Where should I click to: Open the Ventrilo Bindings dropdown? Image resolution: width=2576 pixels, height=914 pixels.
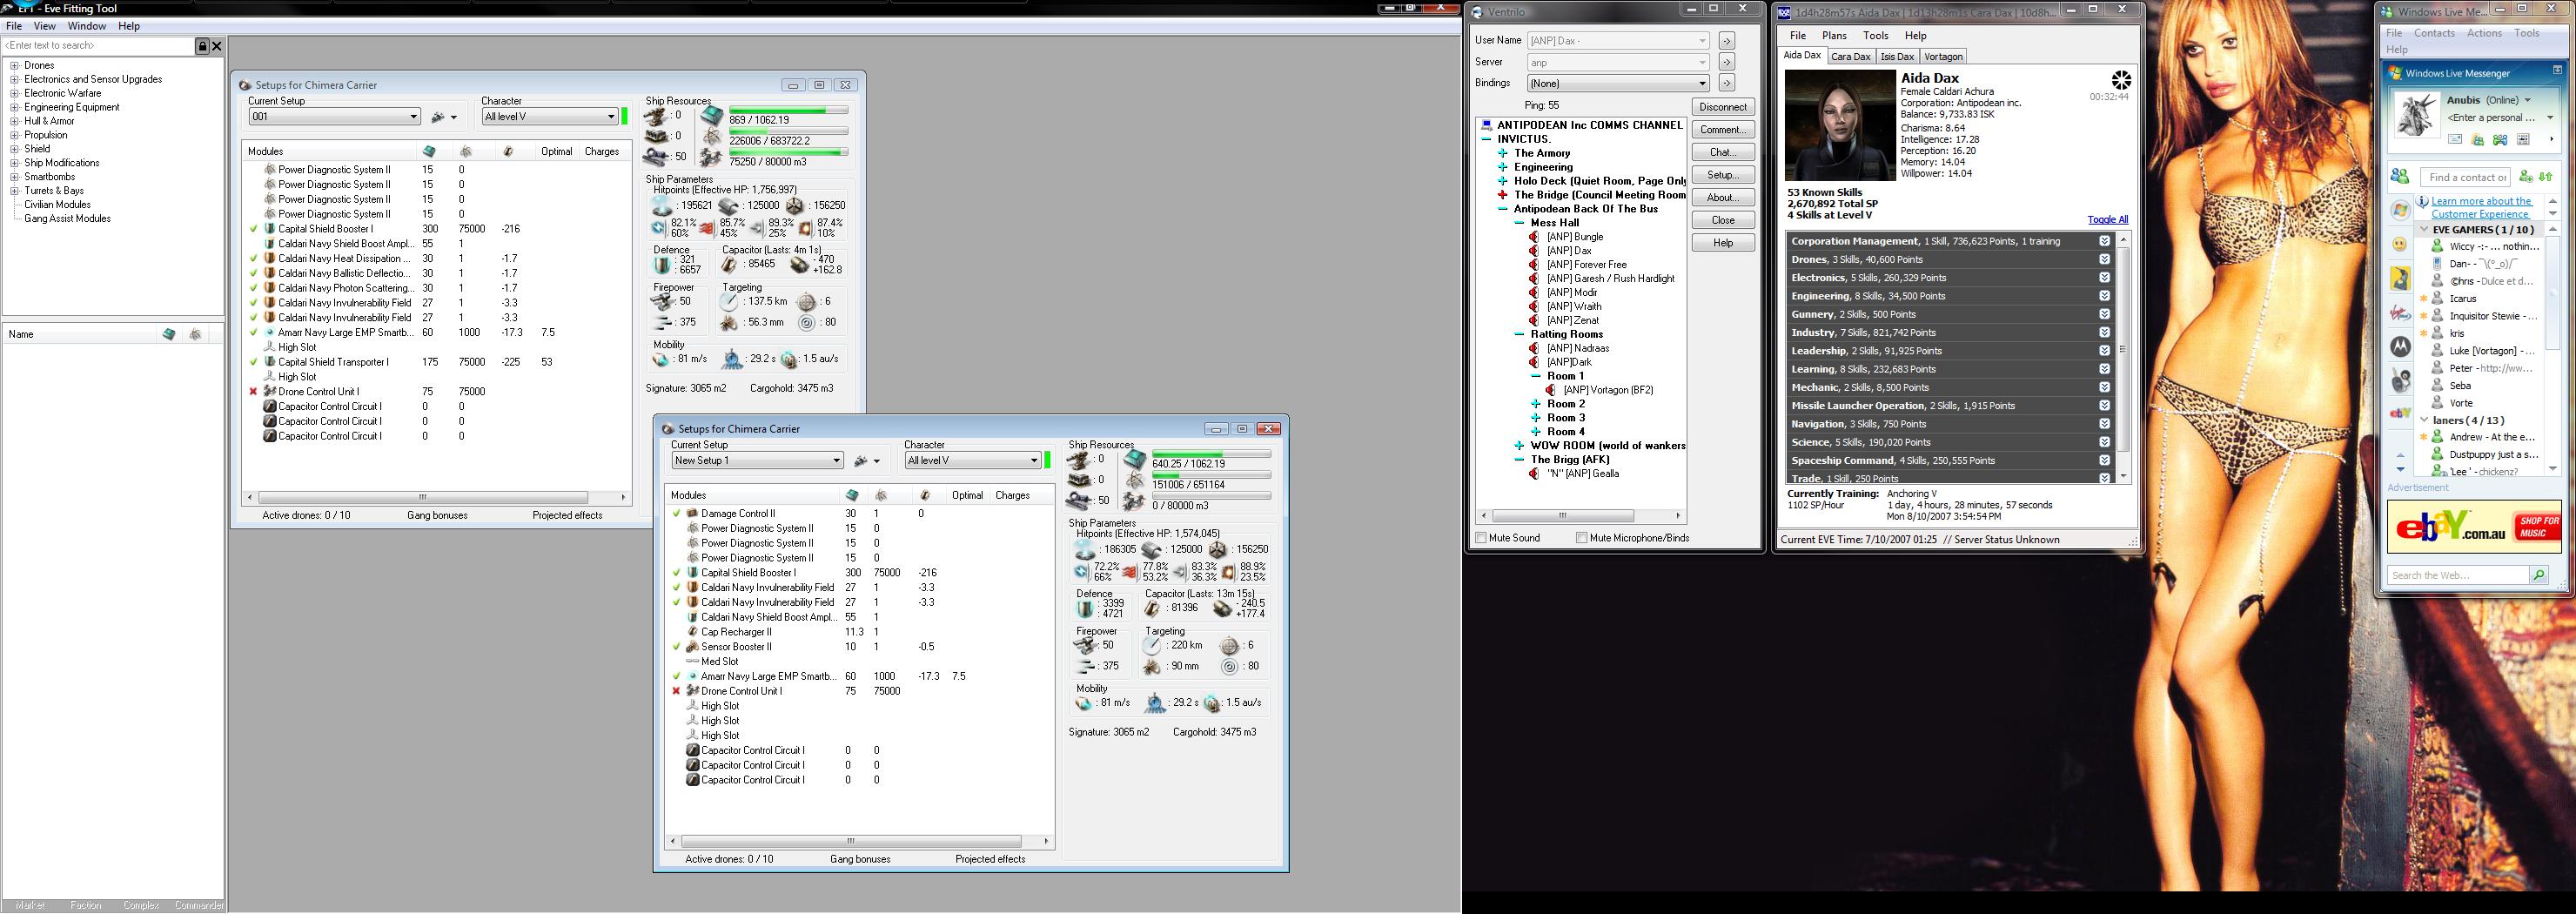click(x=1618, y=83)
